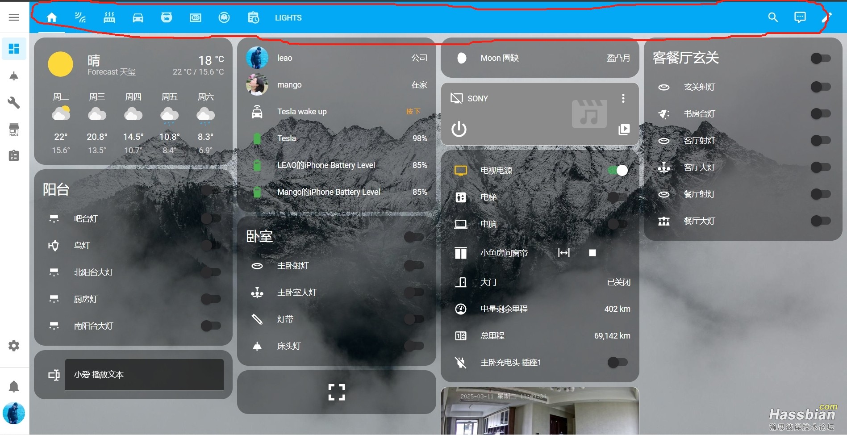Image resolution: width=847 pixels, height=435 pixels.
Task: Toggle the 电梯 switch
Action: 618,197
